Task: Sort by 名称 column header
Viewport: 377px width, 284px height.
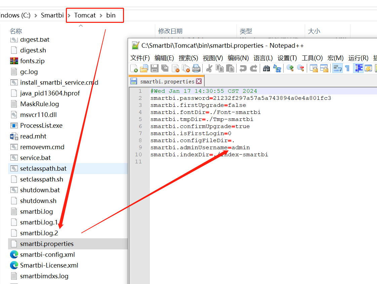Action: click(16, 31)
